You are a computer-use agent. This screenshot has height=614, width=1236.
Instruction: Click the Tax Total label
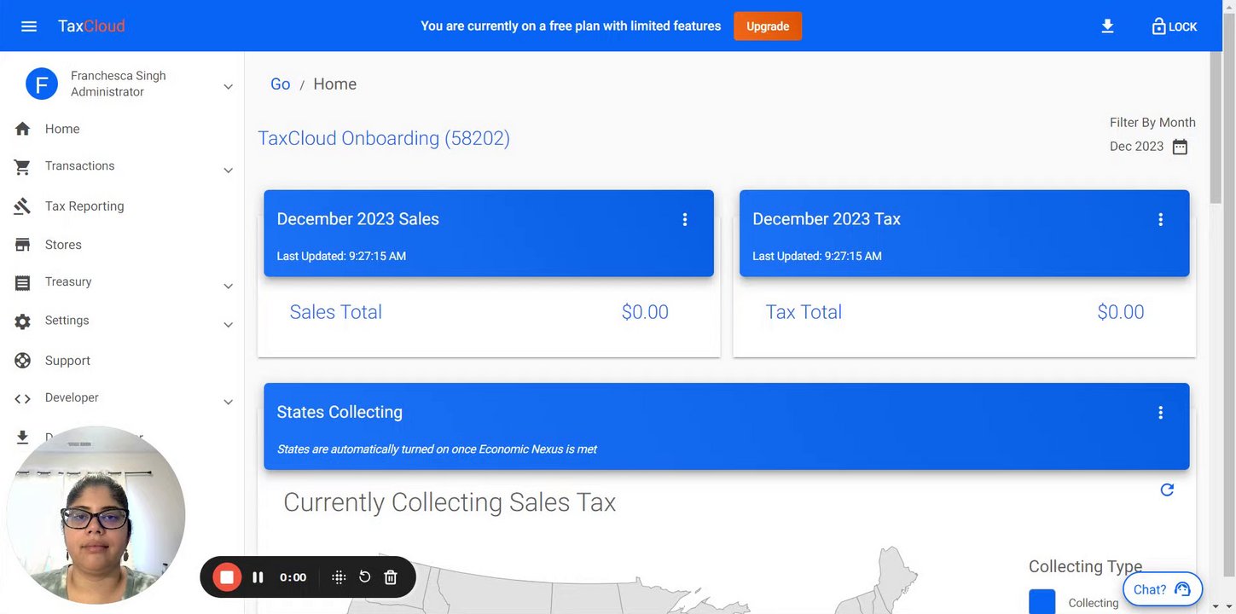pos(804,312)
